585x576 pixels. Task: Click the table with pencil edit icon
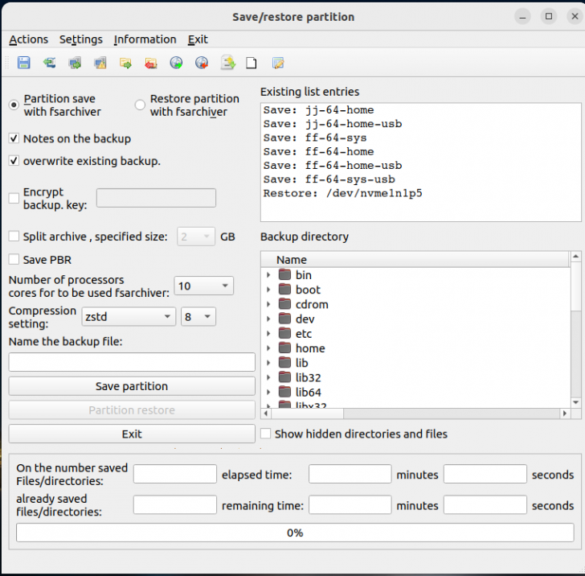click(278, 63)
